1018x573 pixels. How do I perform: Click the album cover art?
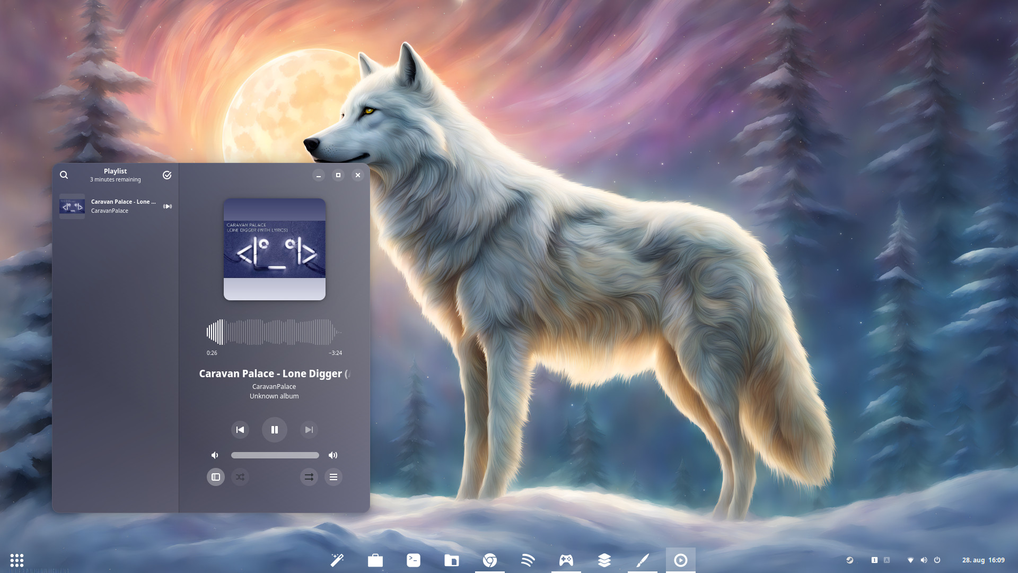coord(275,249)
